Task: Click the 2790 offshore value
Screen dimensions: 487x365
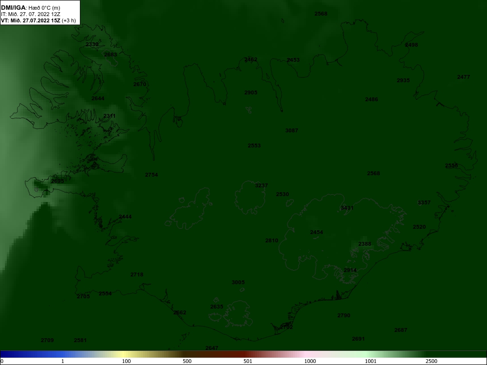Action: coord(344,315)
